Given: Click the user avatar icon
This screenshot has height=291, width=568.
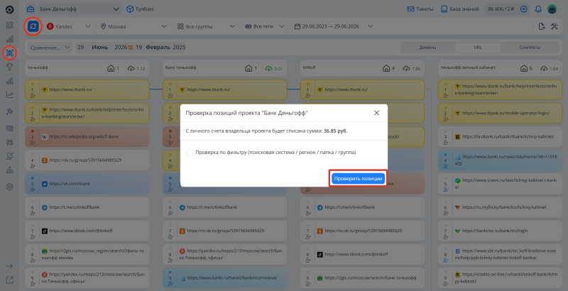Looking at the screenshot, I should click(x=552, y=9).
